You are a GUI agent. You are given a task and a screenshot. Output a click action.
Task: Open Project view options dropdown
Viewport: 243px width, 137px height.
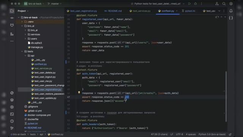tap(23, 11)
